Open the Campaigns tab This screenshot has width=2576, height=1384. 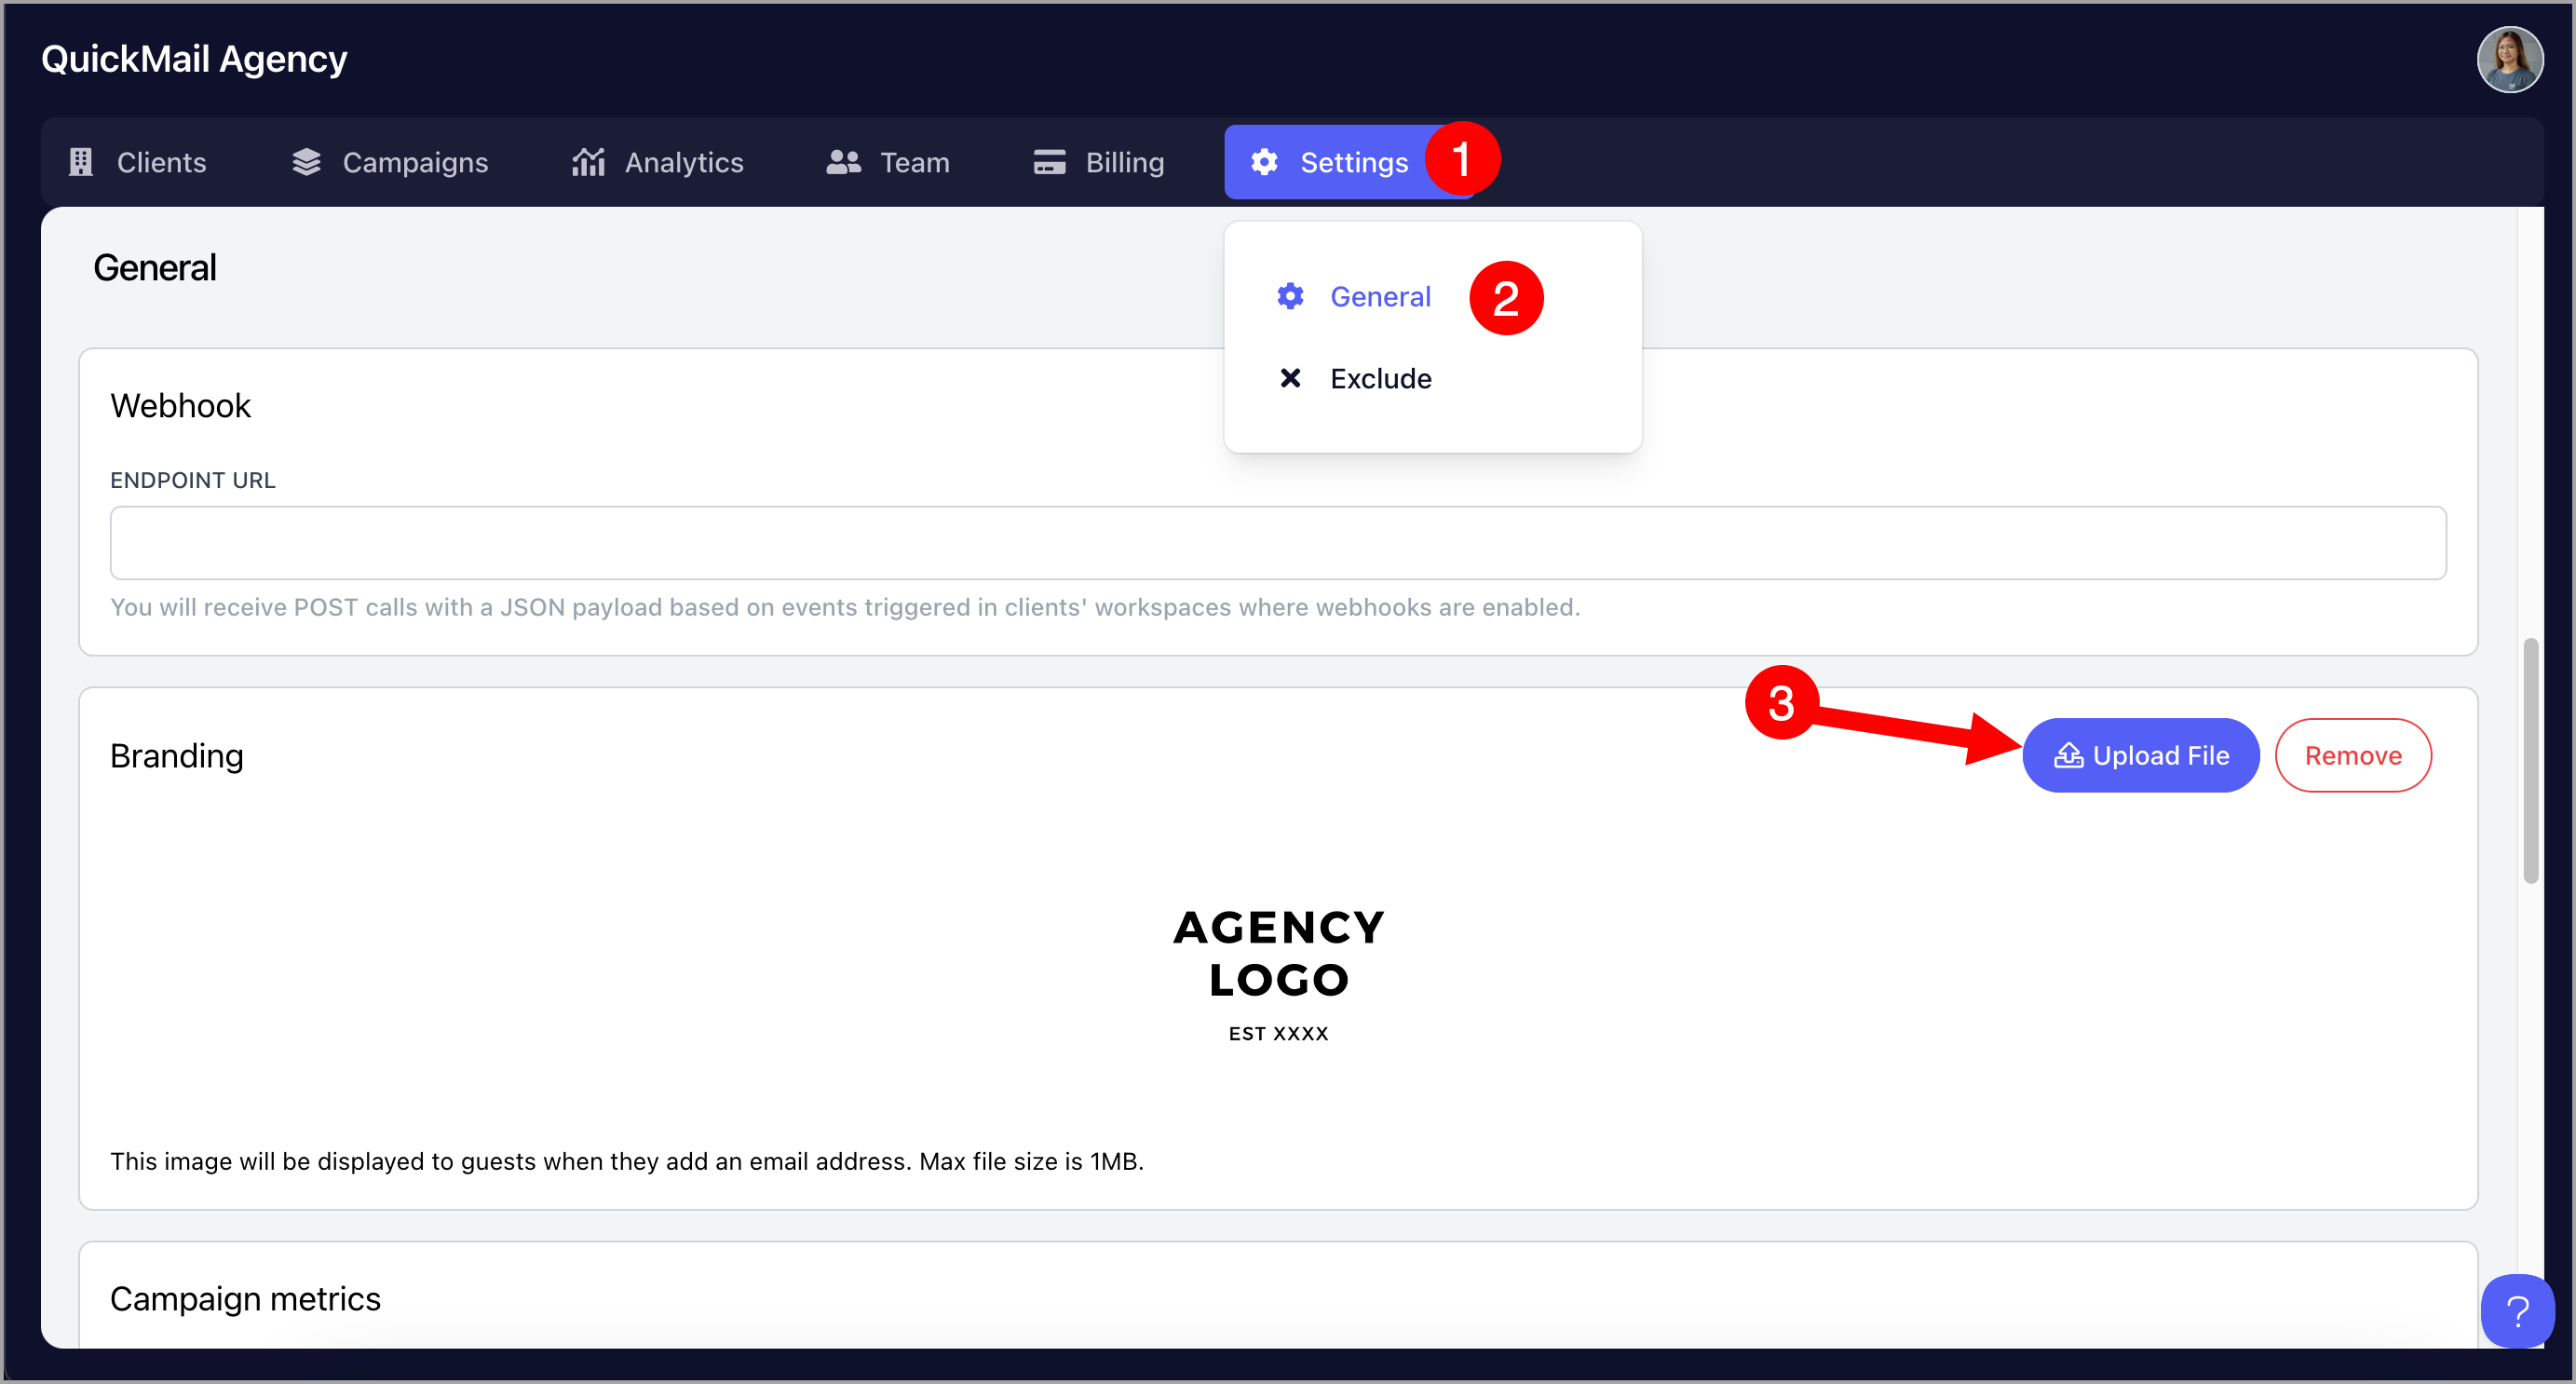(390, 162)
